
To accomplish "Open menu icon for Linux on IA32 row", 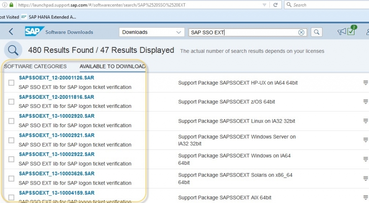I will pos(366,121).
